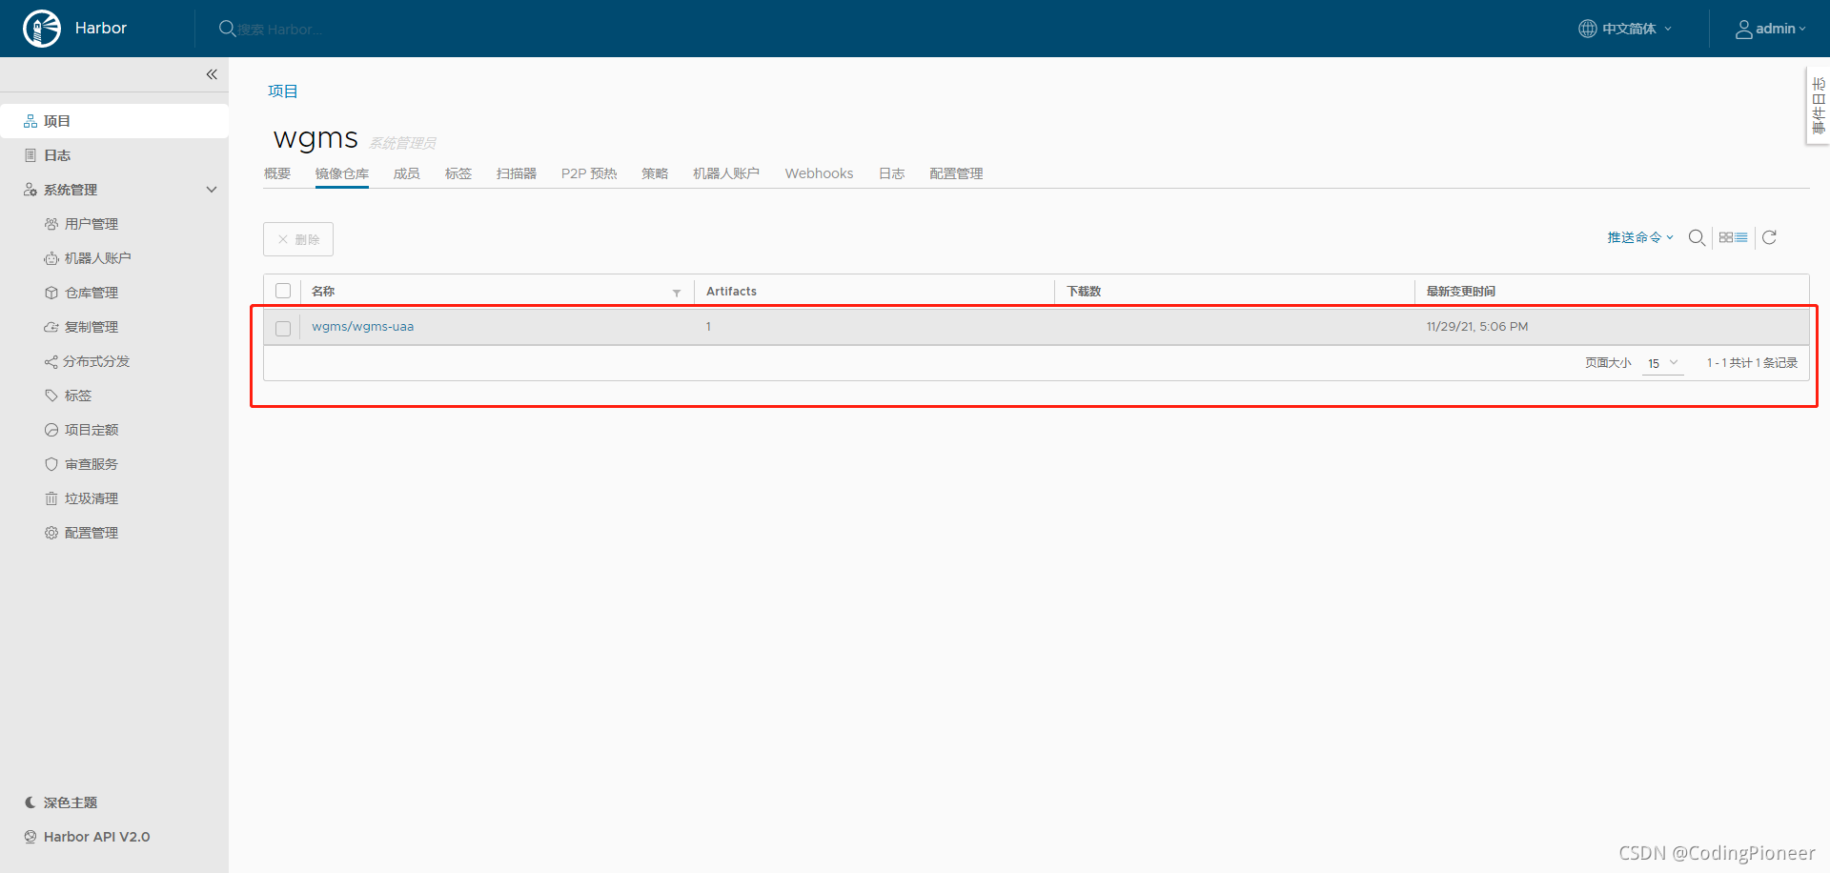This screenshot has height=873, width=1830.
Task: Open the 机器人账户 project tab
Action: click(726, 173)
